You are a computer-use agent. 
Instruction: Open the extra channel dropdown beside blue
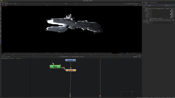(170, 9)
